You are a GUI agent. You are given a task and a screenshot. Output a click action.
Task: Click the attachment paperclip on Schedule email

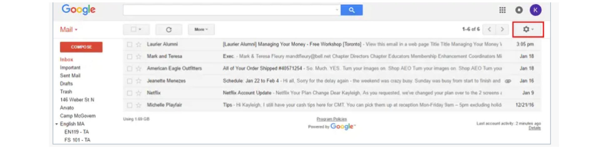(x=508, y=81)
